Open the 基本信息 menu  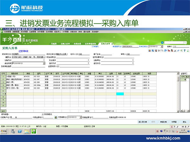[87, 32]
